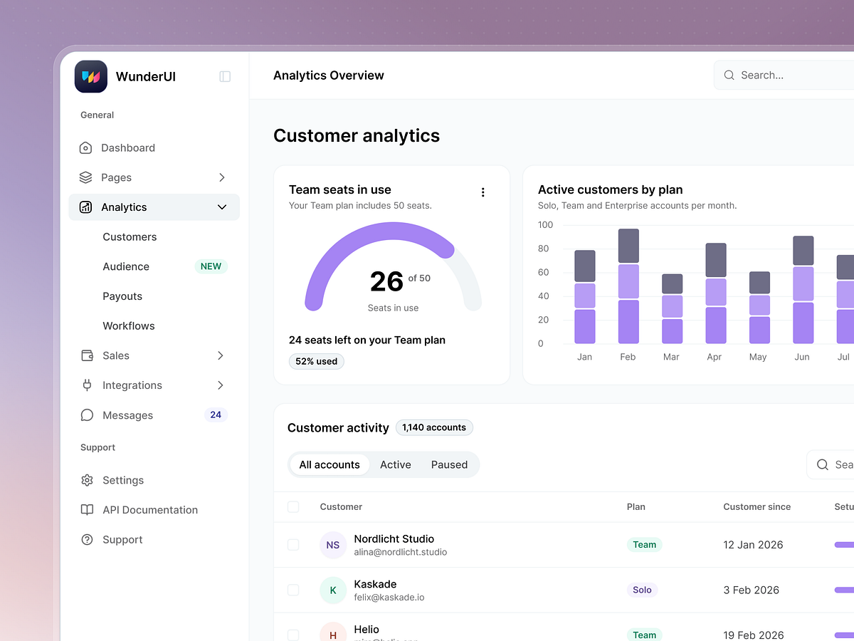Click Kaskade's Solo plan tag
854x641 pixels.
[x=642, y=590]
